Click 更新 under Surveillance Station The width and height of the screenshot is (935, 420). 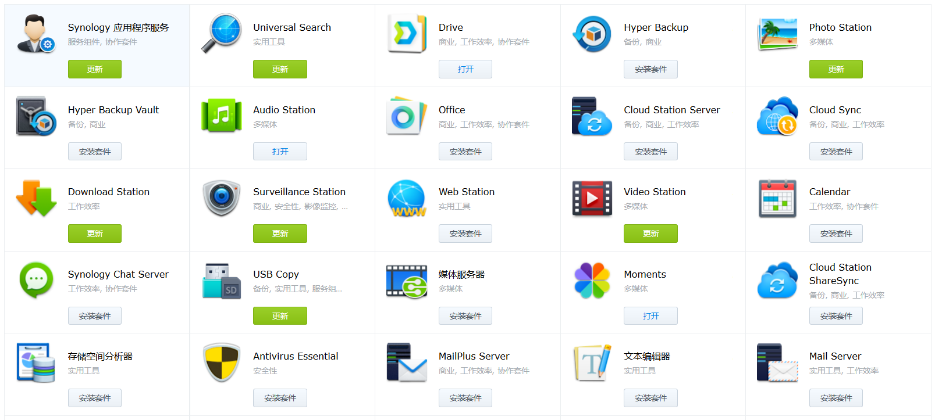point(280,234)
